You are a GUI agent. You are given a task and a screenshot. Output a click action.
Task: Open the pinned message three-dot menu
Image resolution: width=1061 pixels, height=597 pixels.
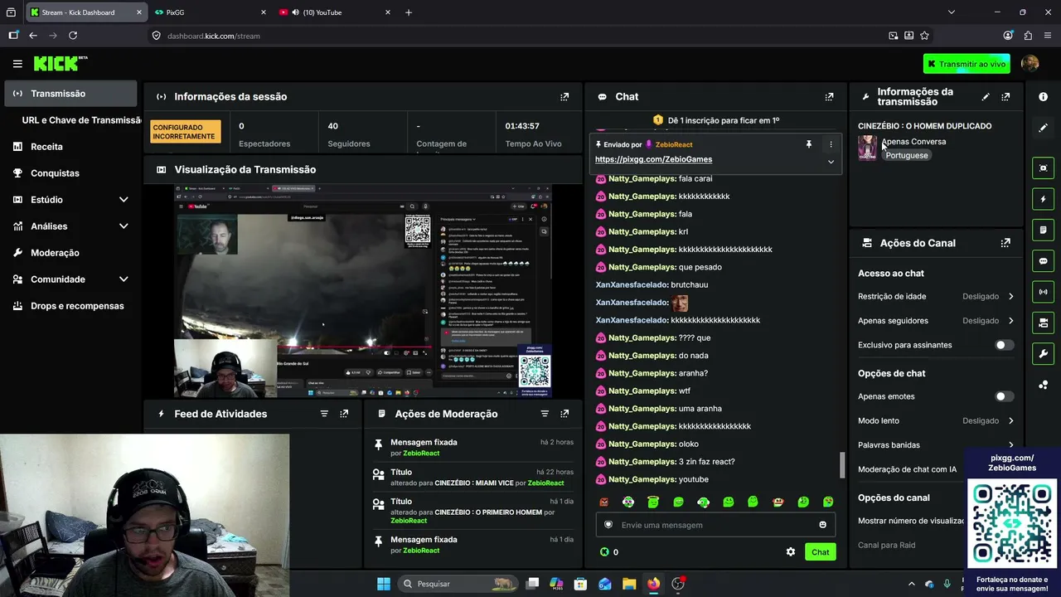(x=831, y=144)
